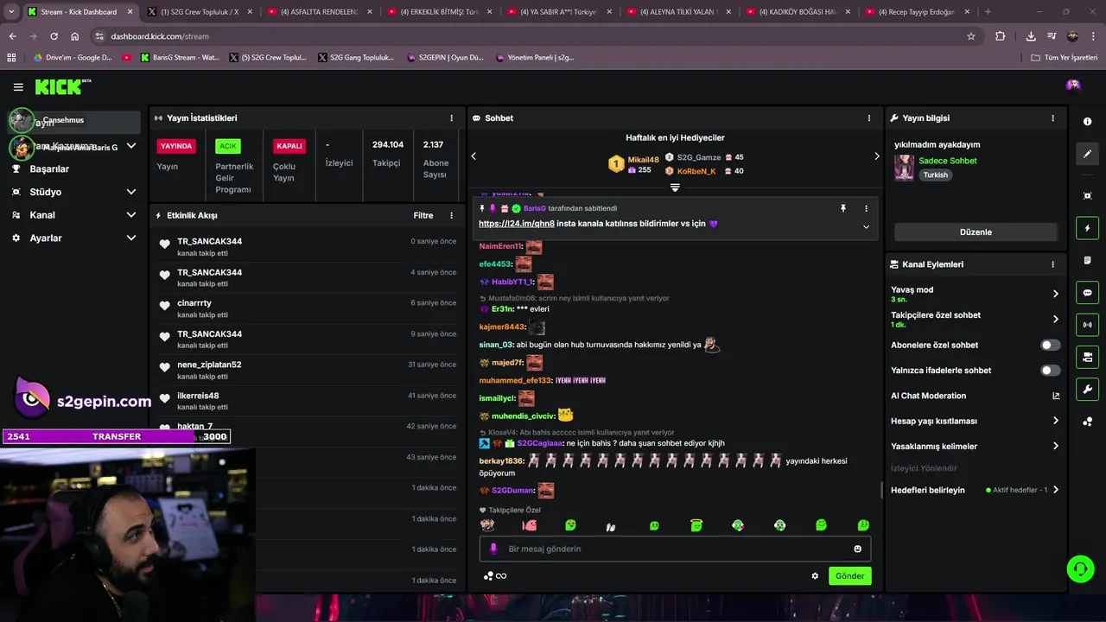Open Kanal Eylemleri panel options menu
The height and width of the screenshot is (622, 1106).
pyautogui.click(x=1052, y=264)
